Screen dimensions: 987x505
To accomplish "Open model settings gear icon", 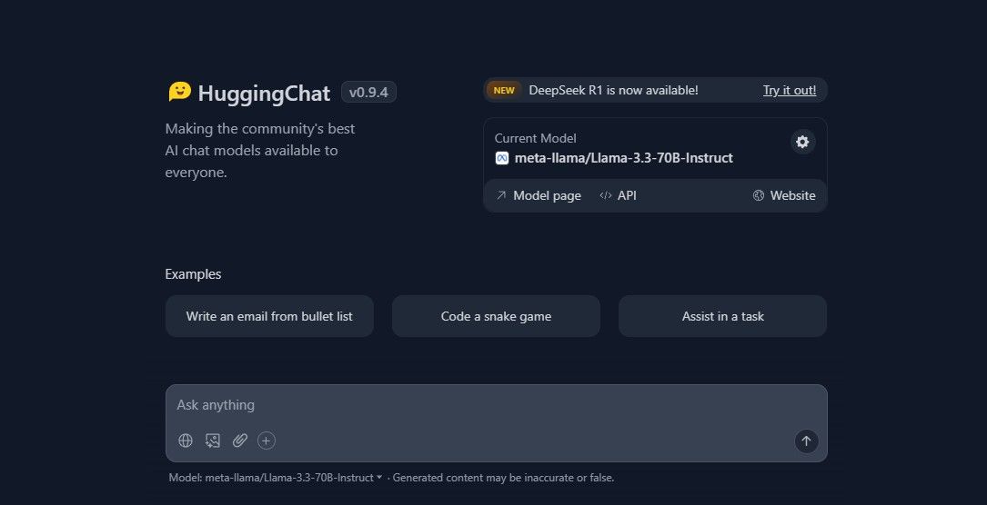I will tap(802, 142).
